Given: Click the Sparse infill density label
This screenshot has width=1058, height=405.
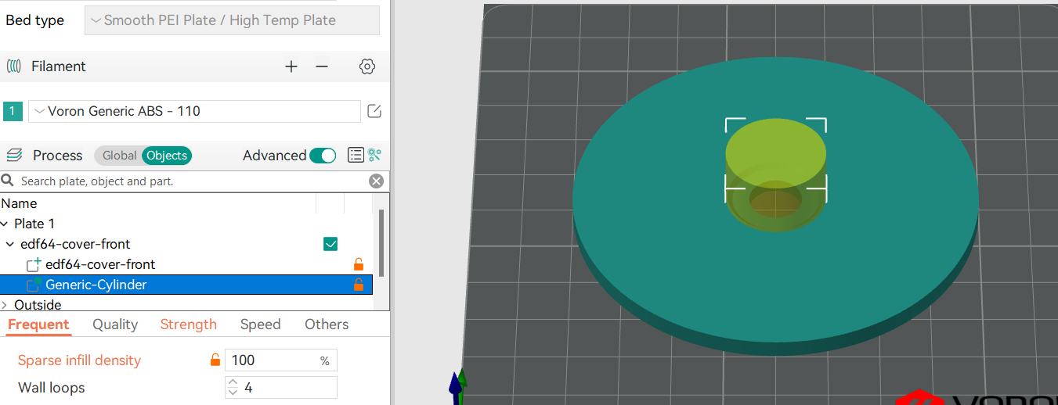Looking at the screenshot, I should (79, 360).
